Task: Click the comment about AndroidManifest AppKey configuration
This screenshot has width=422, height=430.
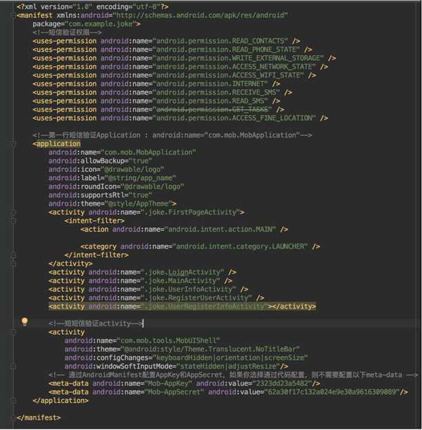Action: 233,375
